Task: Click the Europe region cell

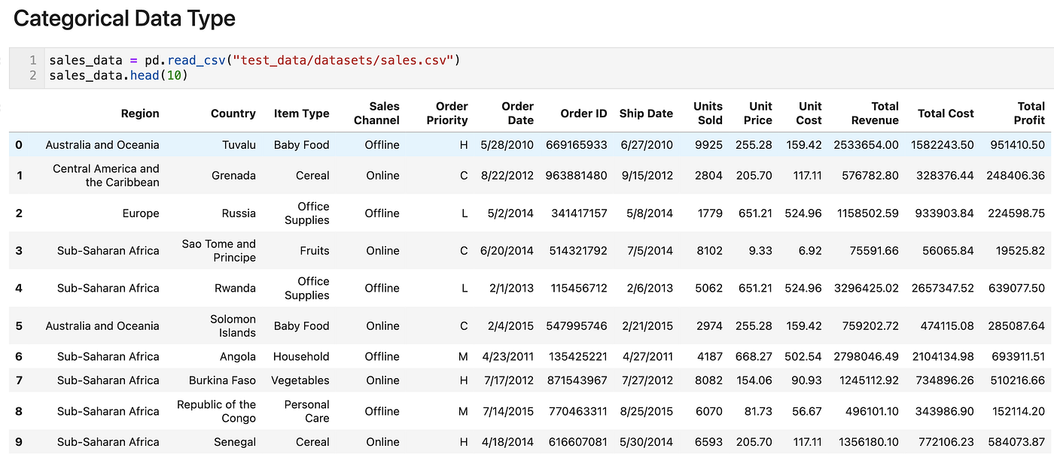Action: click(x=141, y=213)
